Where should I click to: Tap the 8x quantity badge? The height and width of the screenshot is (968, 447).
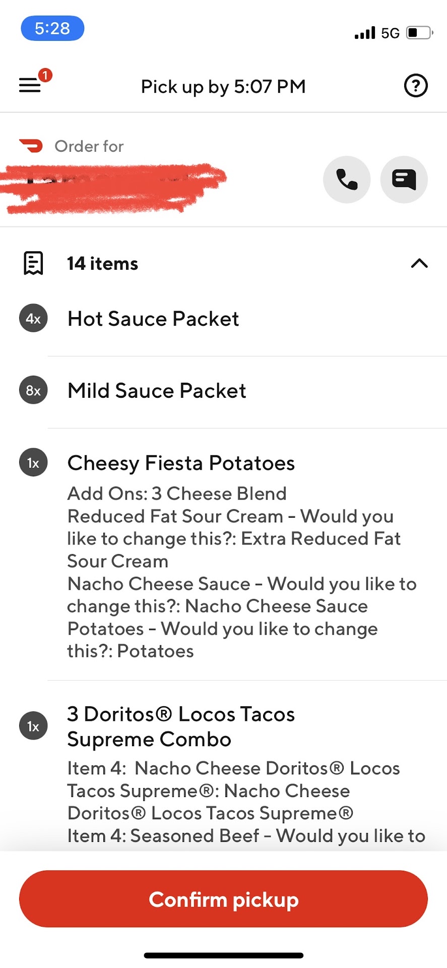[x=33, y=390]
